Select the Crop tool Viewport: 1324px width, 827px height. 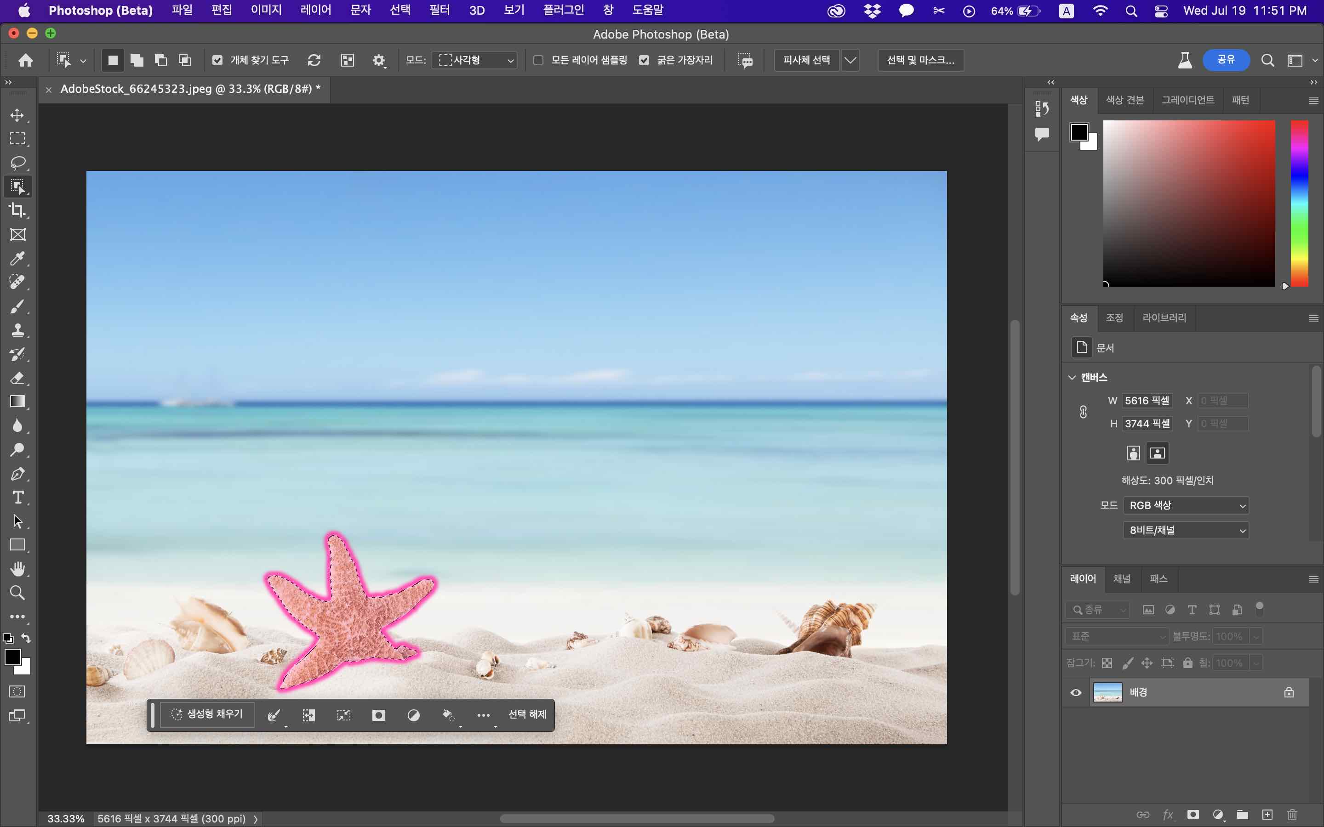click(17, 210)
